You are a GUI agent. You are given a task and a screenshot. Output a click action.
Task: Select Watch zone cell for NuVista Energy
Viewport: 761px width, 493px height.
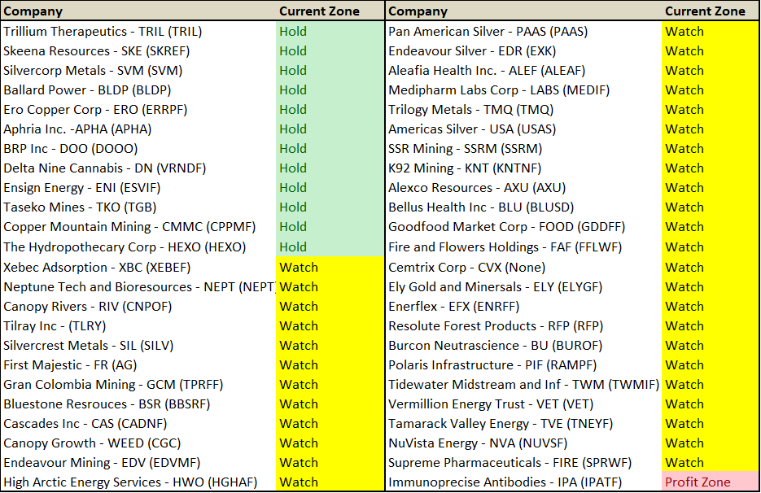point(711,443)
